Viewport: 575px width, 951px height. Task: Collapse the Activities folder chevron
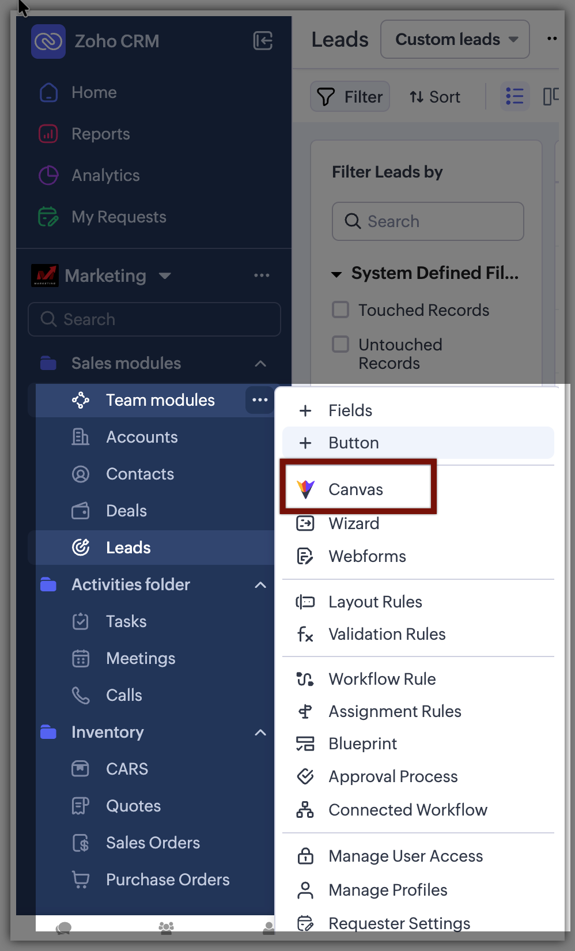coord(260,584)
